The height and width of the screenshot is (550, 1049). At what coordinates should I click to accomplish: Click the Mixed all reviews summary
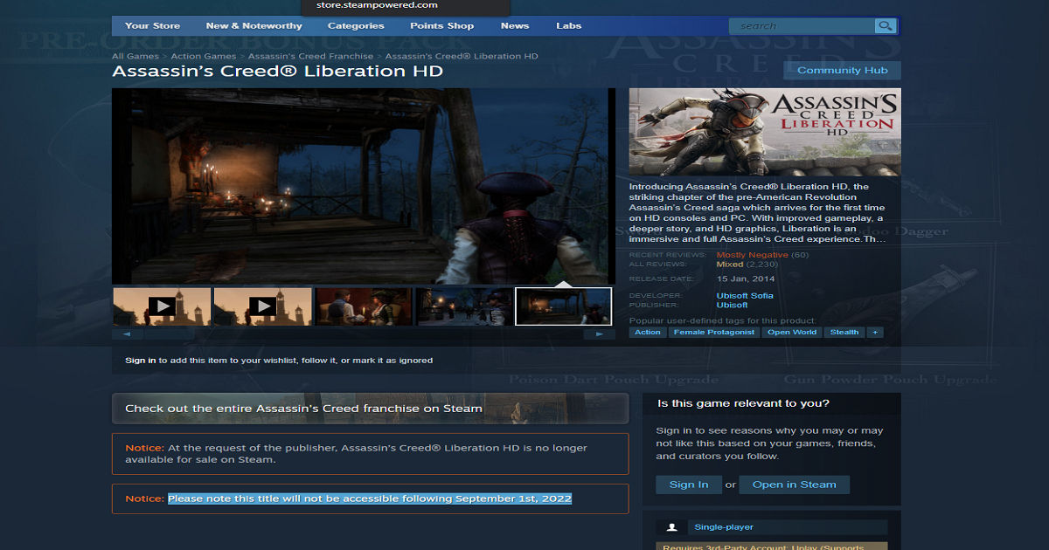(730, 264)
